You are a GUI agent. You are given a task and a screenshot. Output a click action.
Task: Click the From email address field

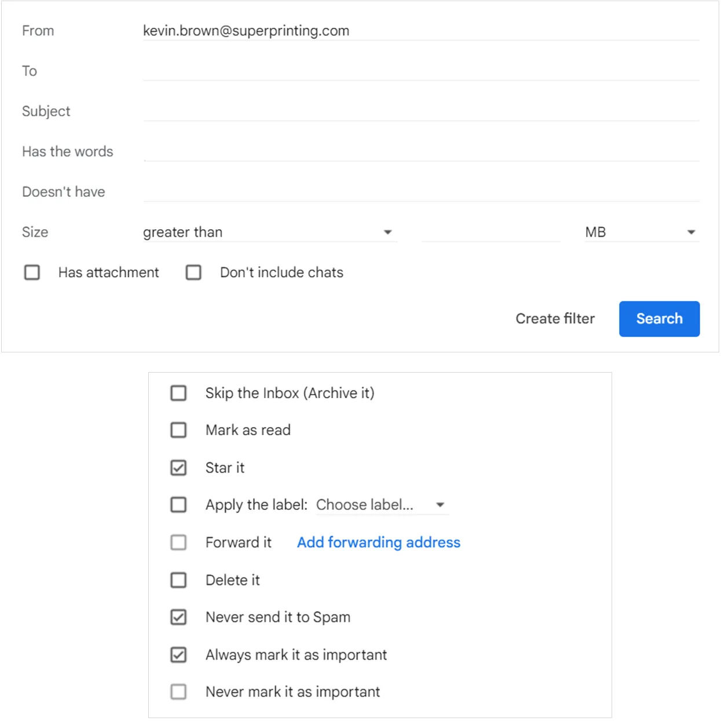coord(421,31)
